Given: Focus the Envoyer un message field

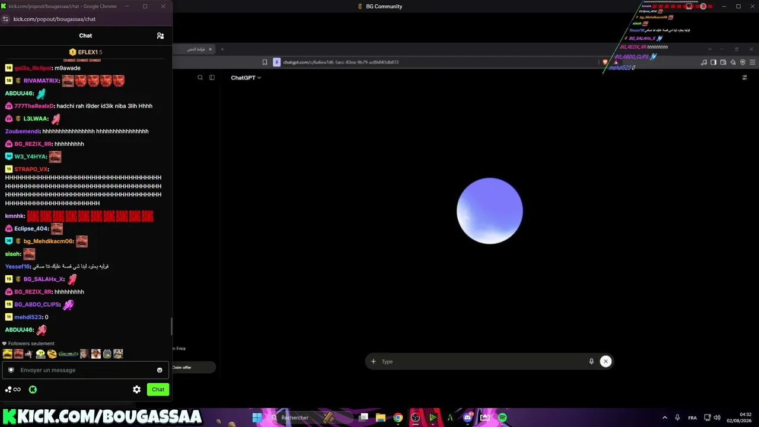Looking at the screenshot, I should 86,370.
